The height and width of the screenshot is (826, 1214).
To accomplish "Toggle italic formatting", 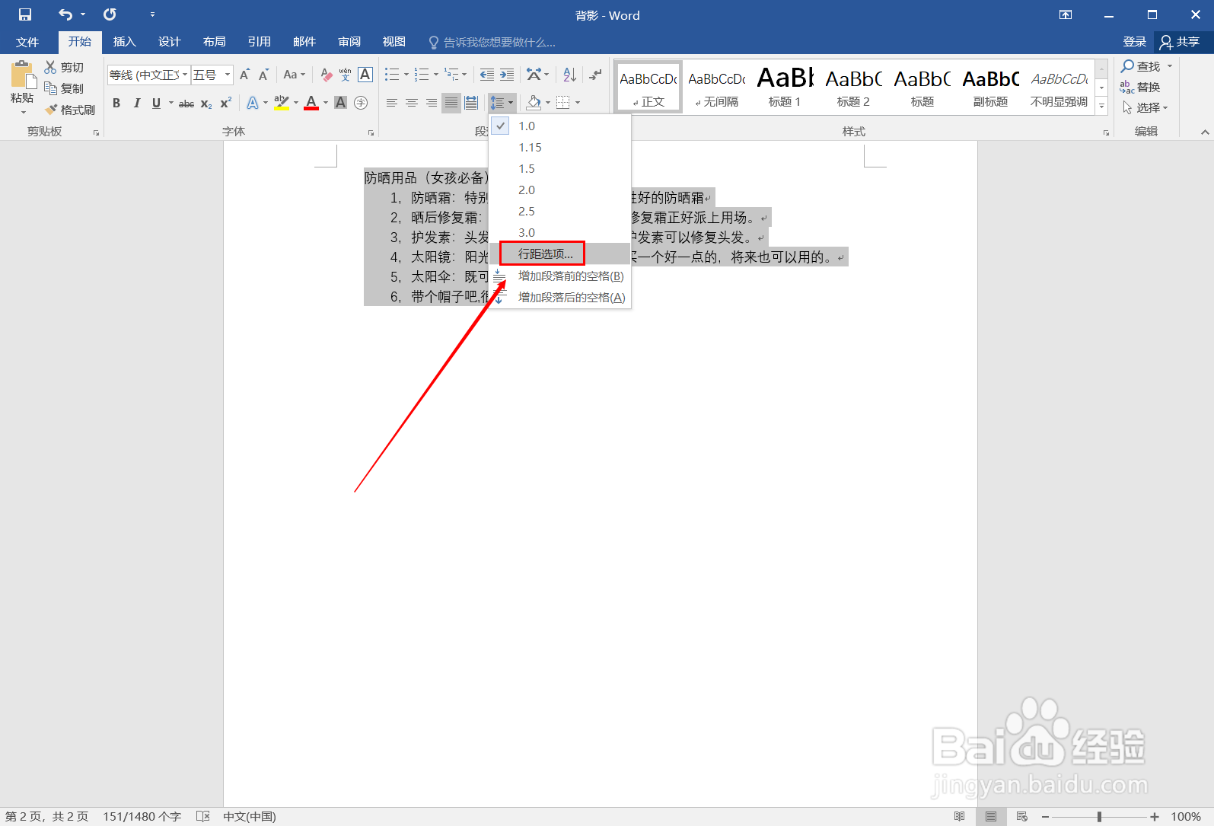I will click(136, 103).
